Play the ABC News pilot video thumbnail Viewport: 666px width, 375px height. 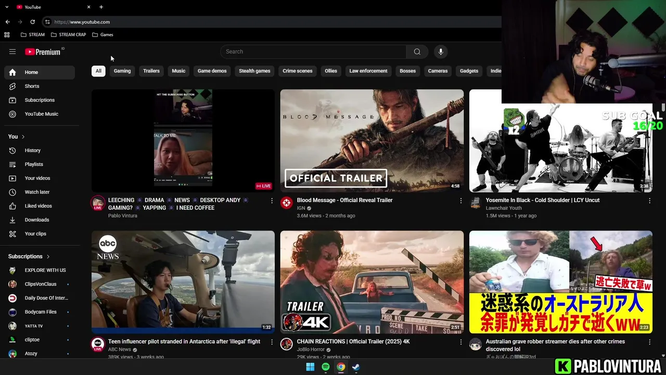183,282
